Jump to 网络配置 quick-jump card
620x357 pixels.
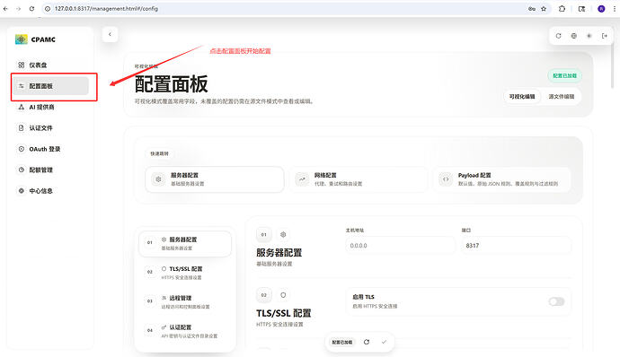click(x=359, y=179)
